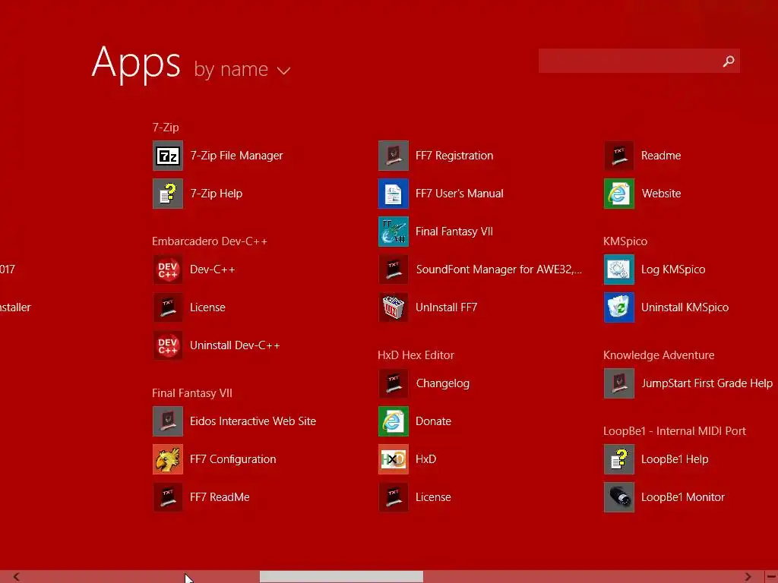
Task: Open the Log KMSpico icon
Action: tap(619, 269)
